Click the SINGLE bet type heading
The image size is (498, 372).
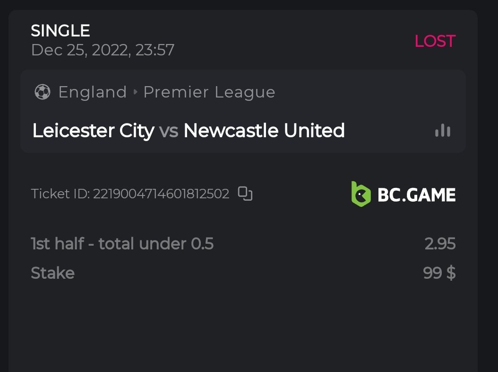(60, 31)
